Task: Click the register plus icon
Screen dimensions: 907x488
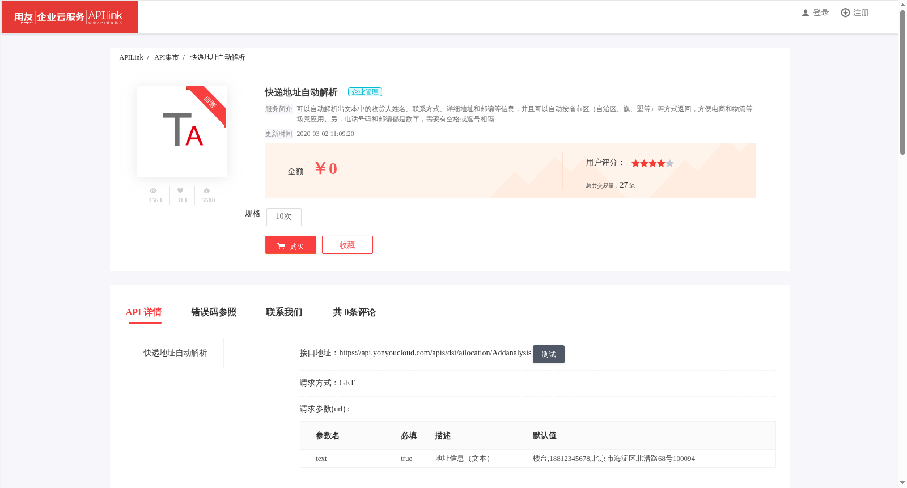Action: (x=845, y=12)
